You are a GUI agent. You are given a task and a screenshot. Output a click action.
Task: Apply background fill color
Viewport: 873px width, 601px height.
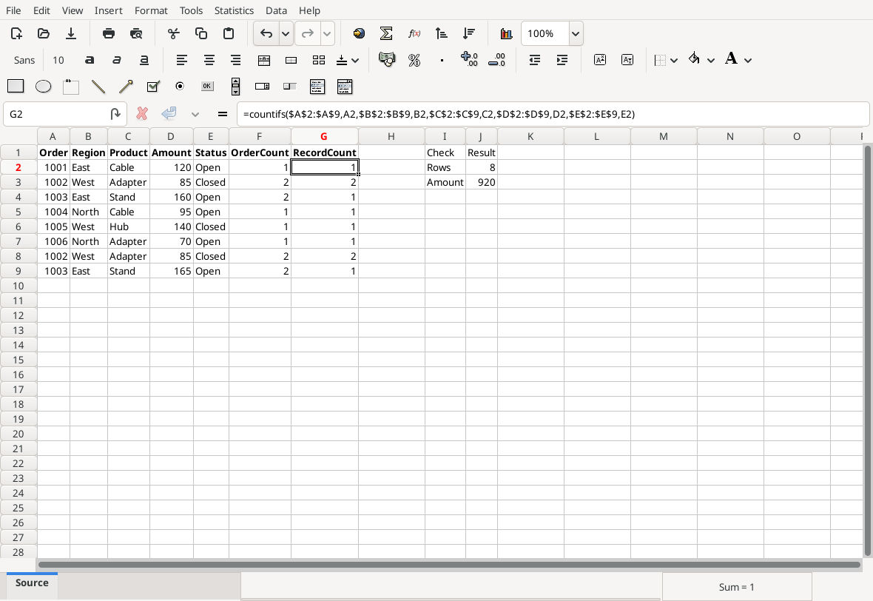click(x=694, y=59)
